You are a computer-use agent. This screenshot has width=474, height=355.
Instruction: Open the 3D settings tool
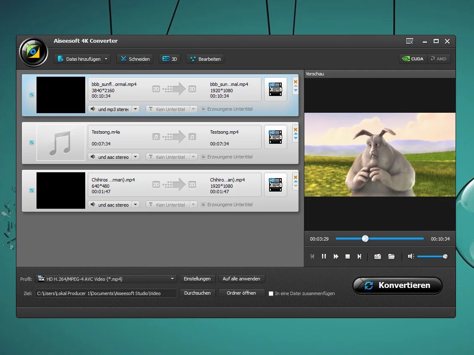(x=170, y=59)
